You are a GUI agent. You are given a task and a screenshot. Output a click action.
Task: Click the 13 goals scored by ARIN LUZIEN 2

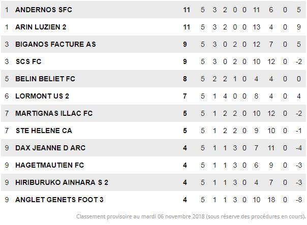click(x=257, y=27)
